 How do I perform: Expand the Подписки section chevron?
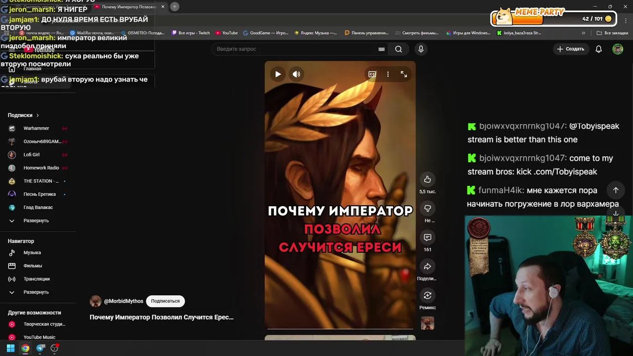(x=37, y=115)
